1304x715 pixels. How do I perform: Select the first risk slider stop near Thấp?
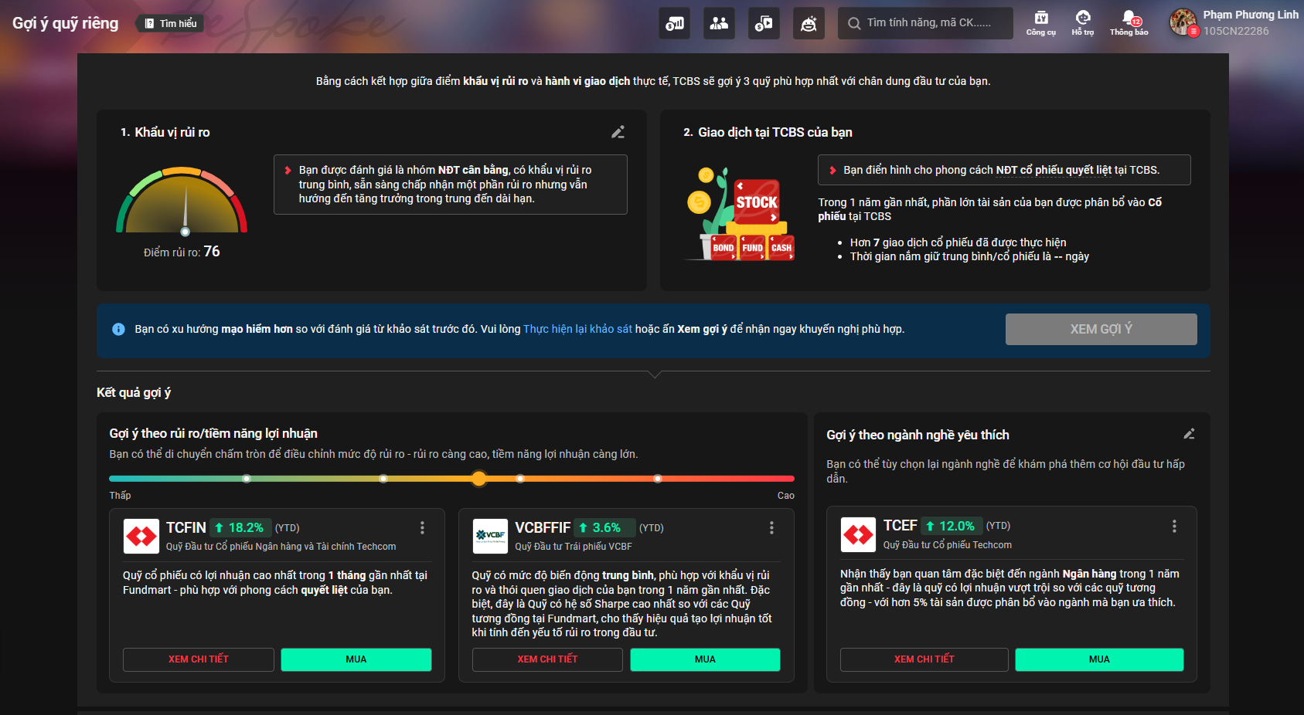247,479
